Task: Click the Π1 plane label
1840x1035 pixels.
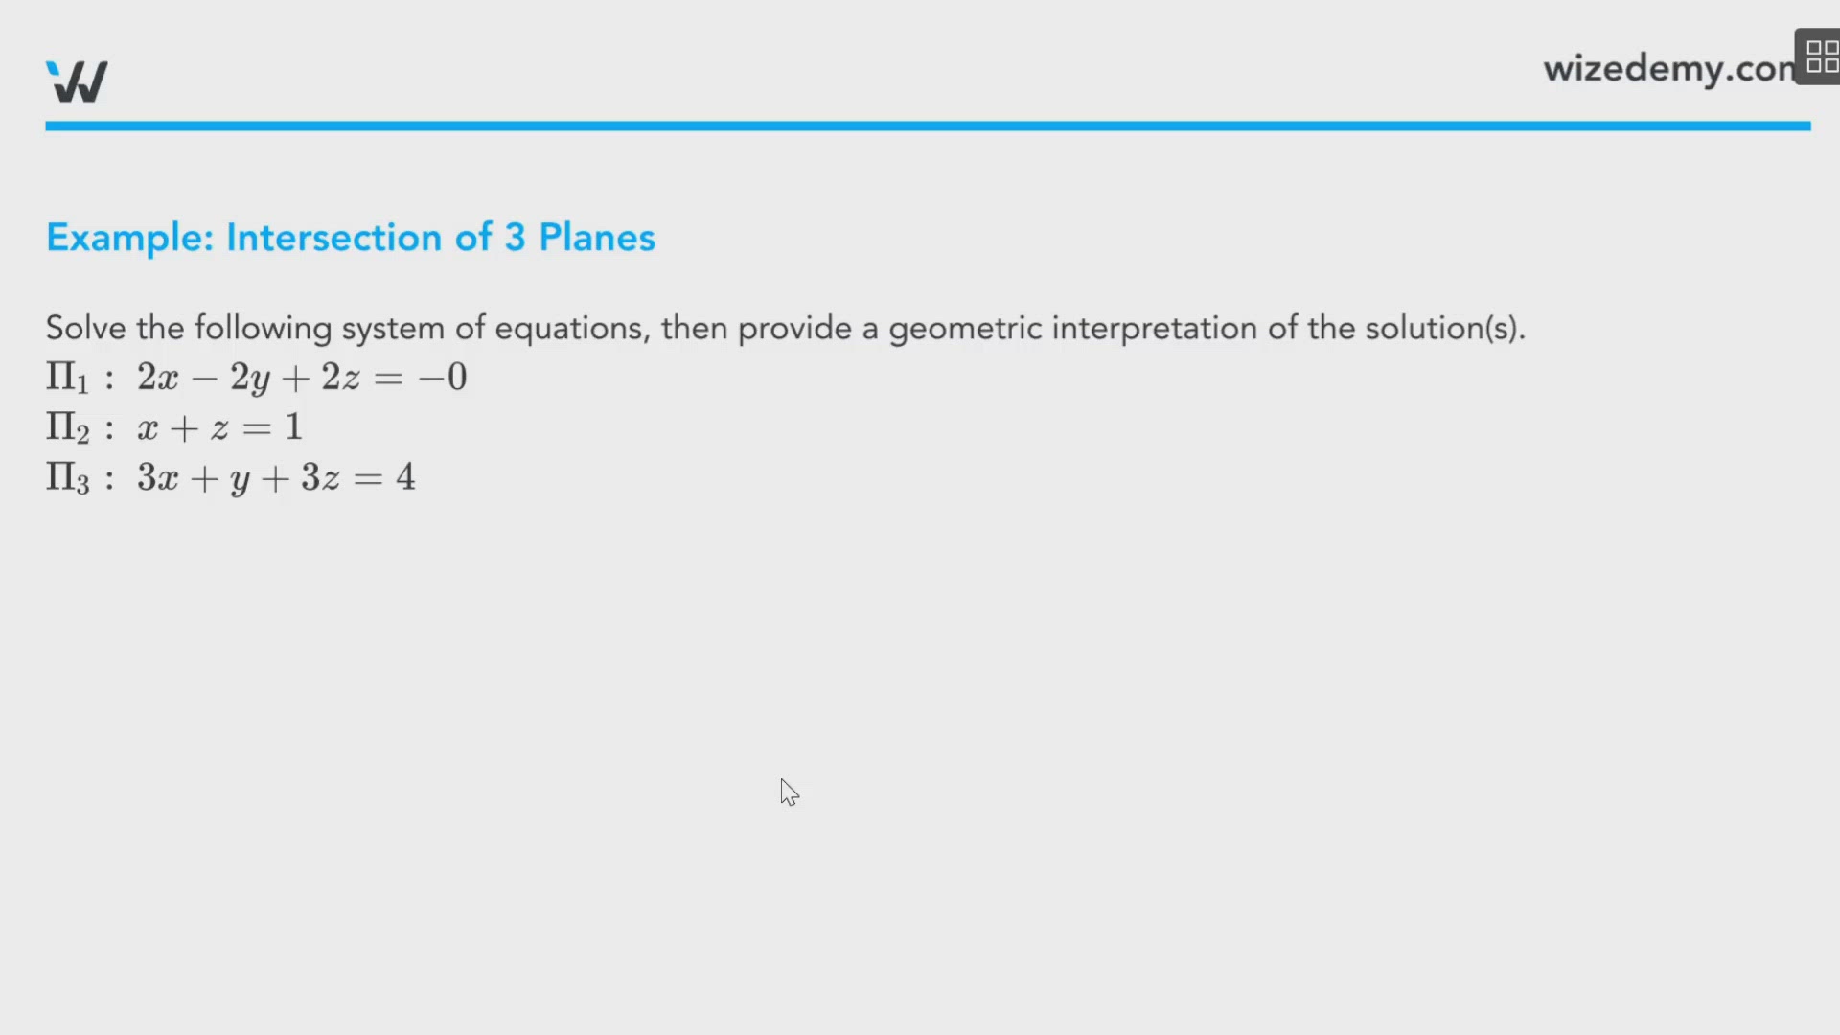Action: tap(68, 377)
